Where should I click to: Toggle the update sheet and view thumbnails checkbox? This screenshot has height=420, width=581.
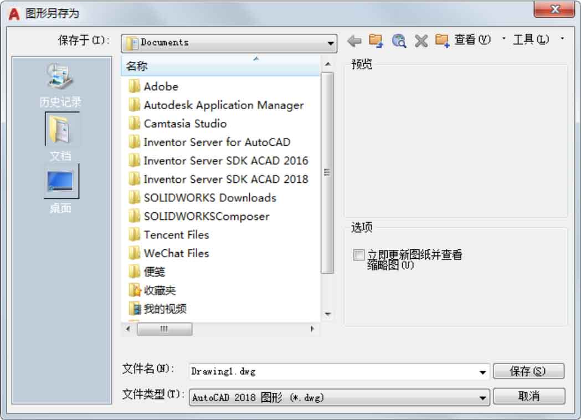click(359, 255)
